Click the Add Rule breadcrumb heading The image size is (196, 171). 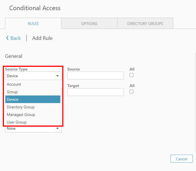[42, 38]
